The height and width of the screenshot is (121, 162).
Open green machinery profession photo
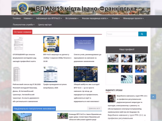point(113,69)
